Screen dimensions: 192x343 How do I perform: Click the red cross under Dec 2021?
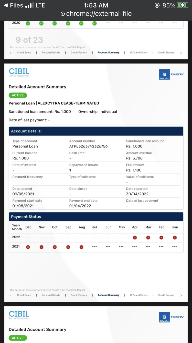point(28,247)
